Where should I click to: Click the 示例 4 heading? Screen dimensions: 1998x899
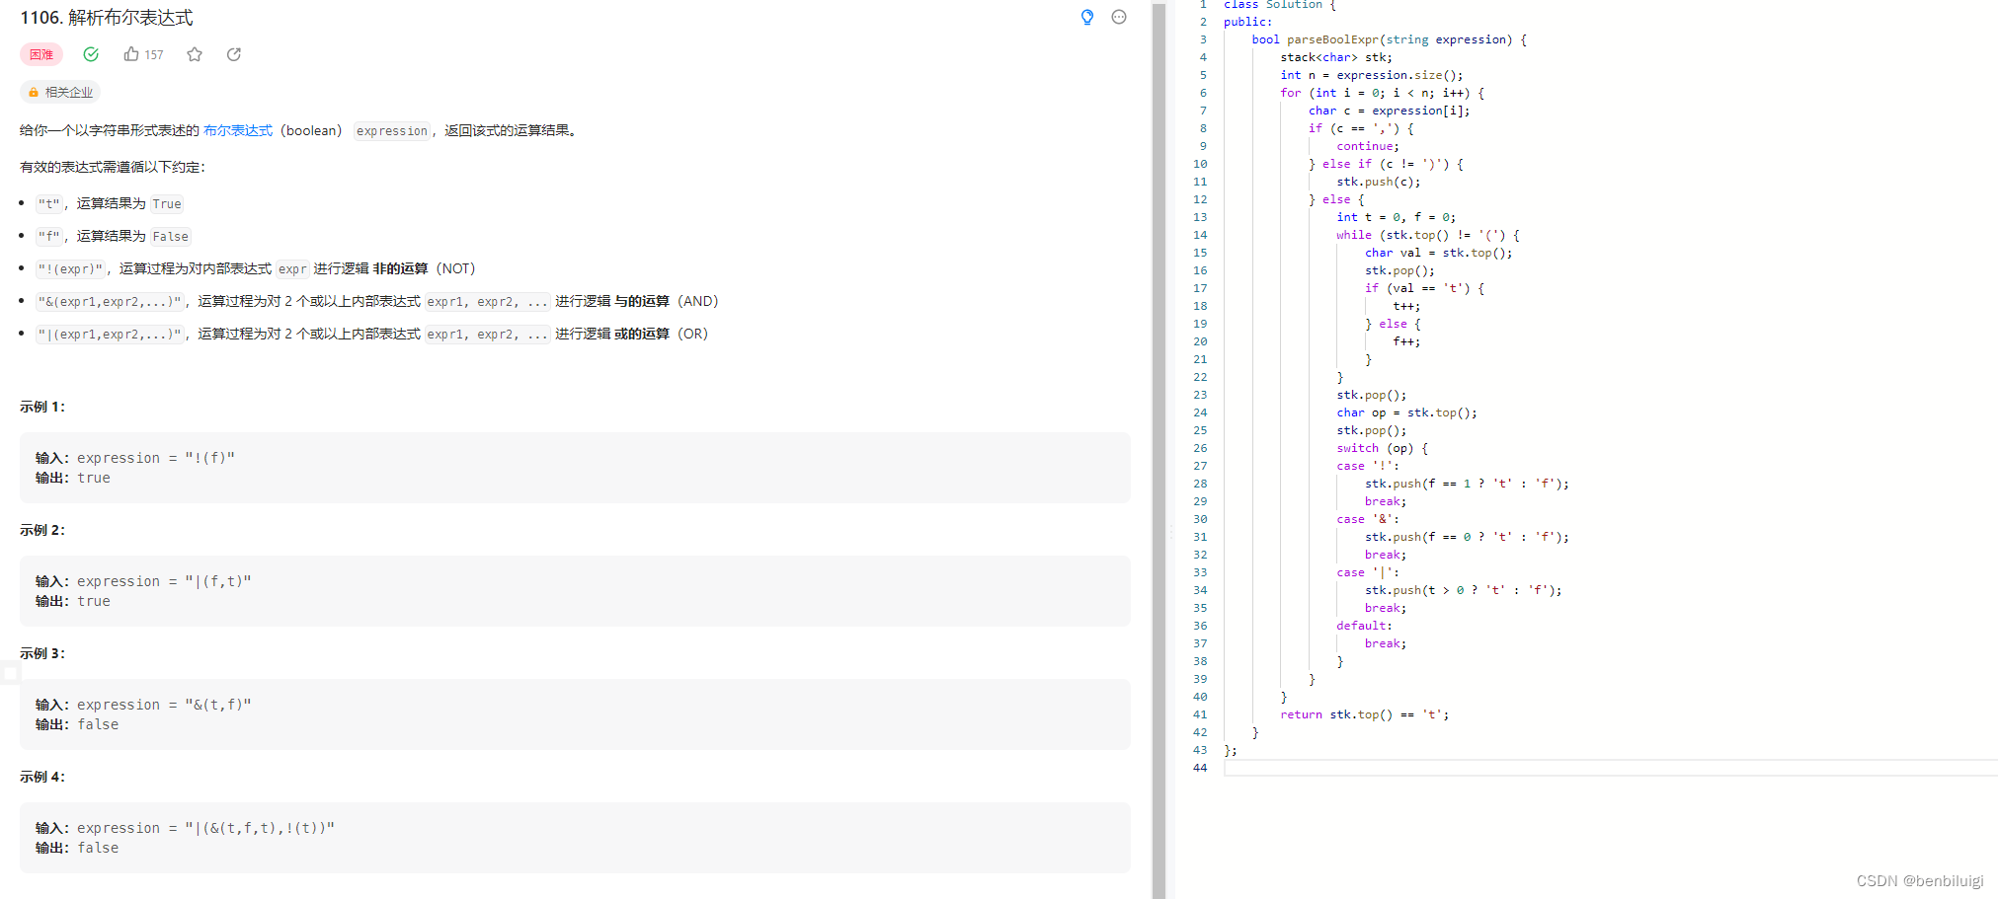(x=42, y=777)
